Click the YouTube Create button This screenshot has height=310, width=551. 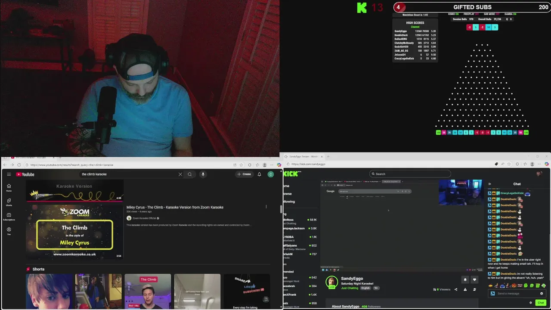pos(244,174)
